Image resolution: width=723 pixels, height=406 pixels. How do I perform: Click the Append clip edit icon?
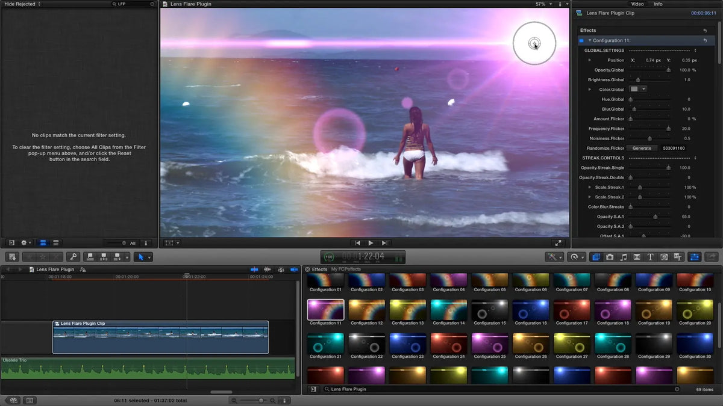pyautogui.click(x=117, y=257)
